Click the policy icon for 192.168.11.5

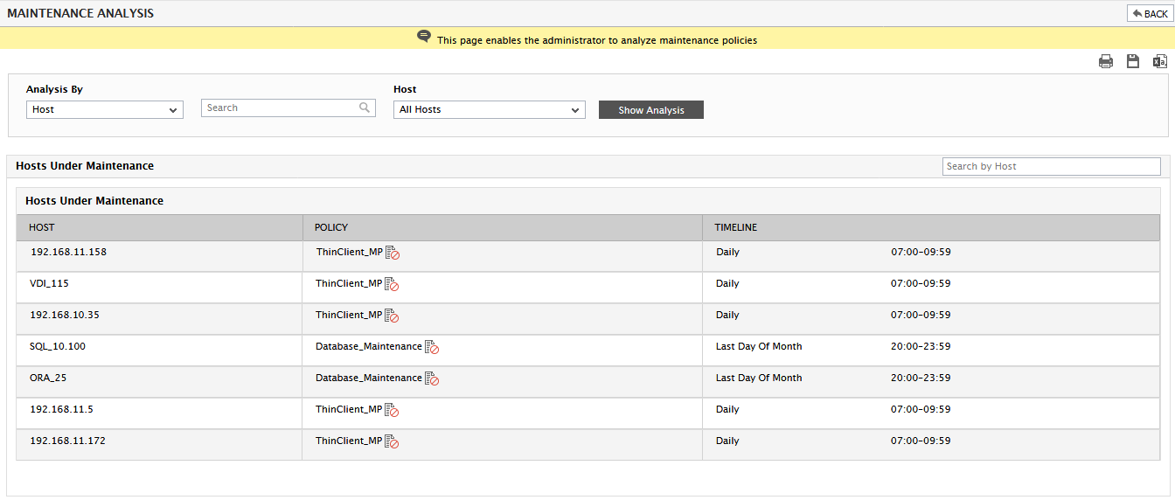(392, 410)
